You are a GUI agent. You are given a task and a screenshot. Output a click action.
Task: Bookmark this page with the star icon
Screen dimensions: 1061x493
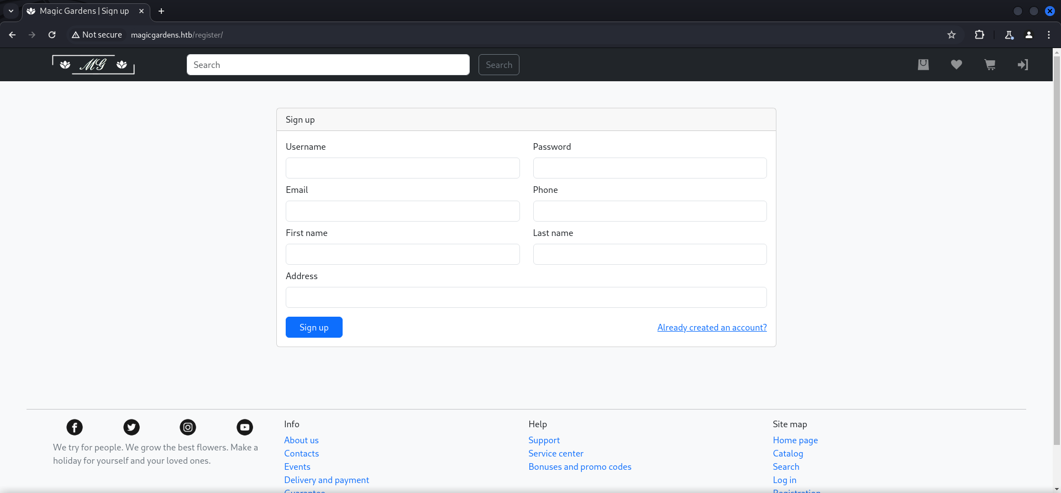pos(952,35)
